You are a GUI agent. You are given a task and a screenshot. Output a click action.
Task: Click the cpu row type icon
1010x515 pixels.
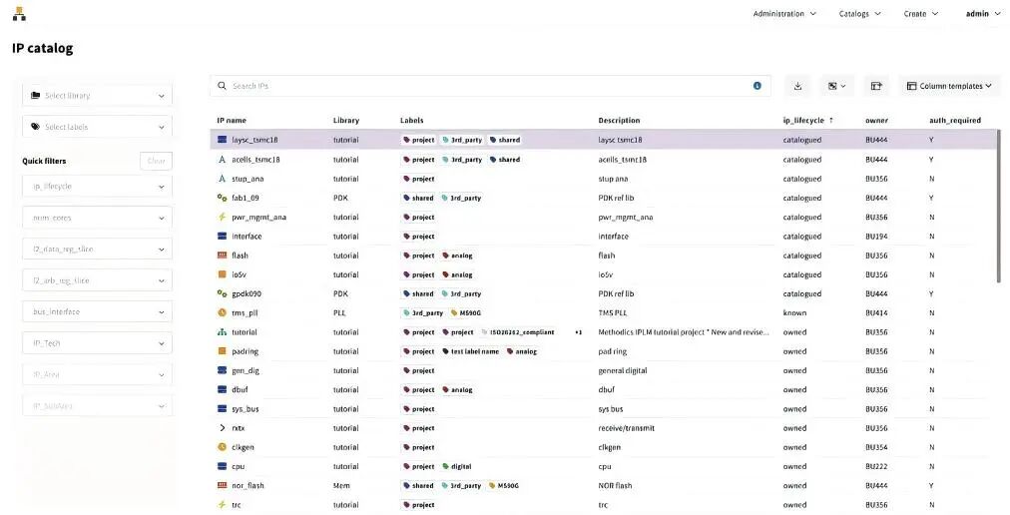click(223, 466)
